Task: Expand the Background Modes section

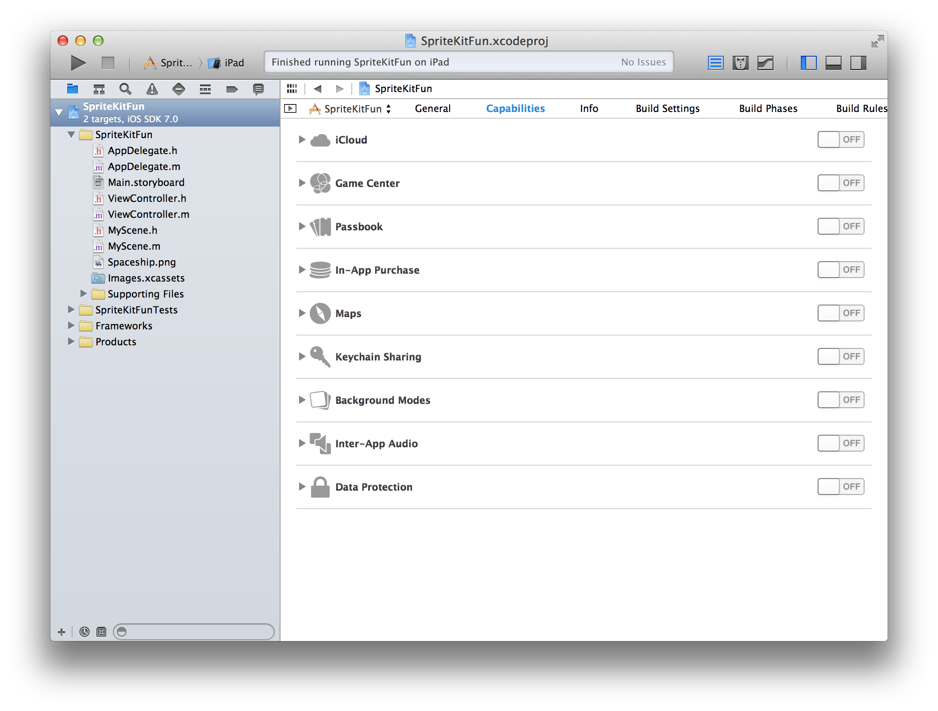Action: pos(302,400)
